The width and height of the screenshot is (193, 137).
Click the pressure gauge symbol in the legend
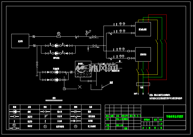(x=45, y=121)
